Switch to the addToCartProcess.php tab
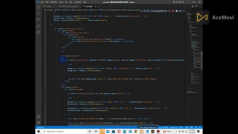This screenshot has width=238, height=134. point(70,6)
